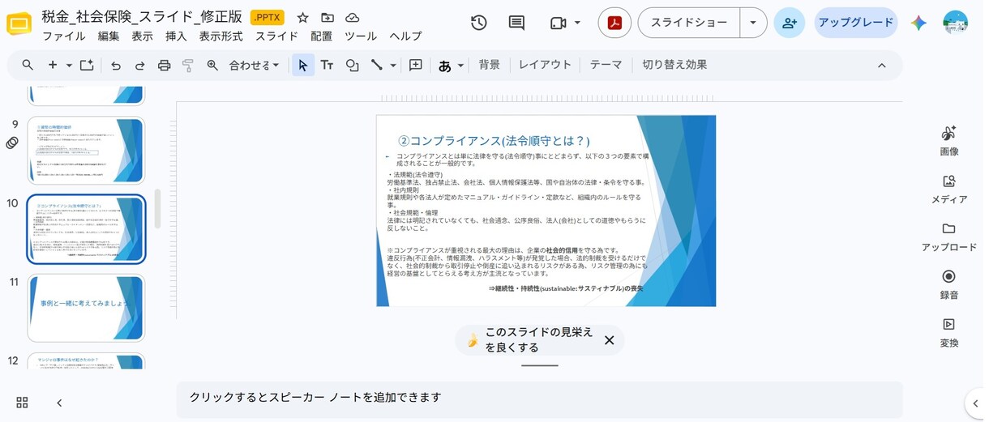Click the テーマ button

(x=606, y=65)
